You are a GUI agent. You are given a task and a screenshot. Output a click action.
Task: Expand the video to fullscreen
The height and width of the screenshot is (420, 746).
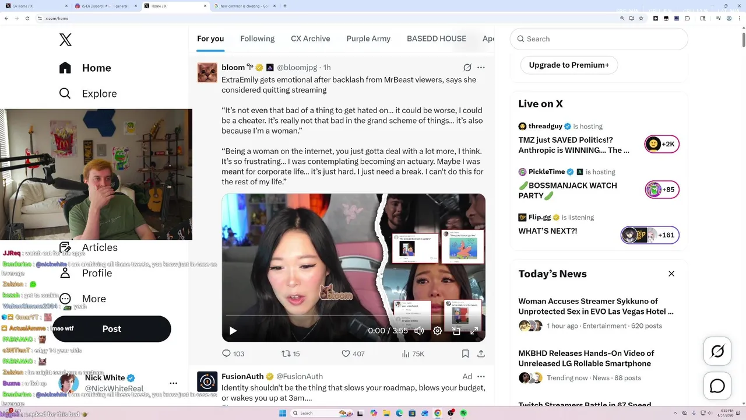tap(474, 331)
